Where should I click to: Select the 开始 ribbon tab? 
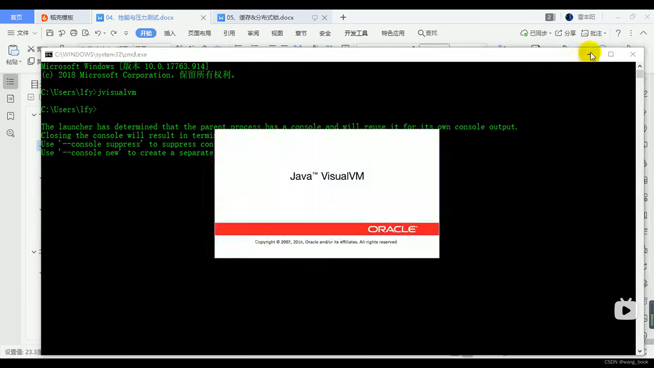click(x=146, y=33)
